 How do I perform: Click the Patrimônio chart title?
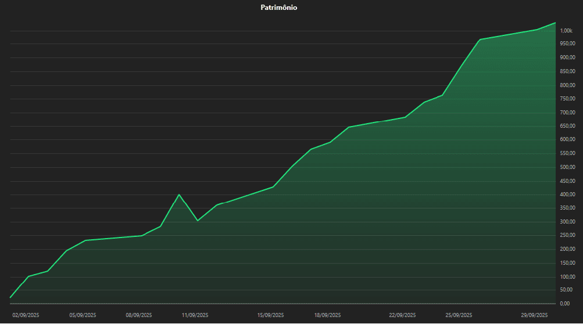(279, 8)
